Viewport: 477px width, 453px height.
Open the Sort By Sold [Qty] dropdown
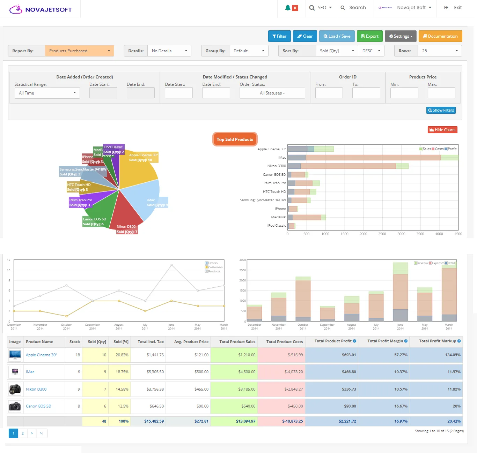pos(337,51)
